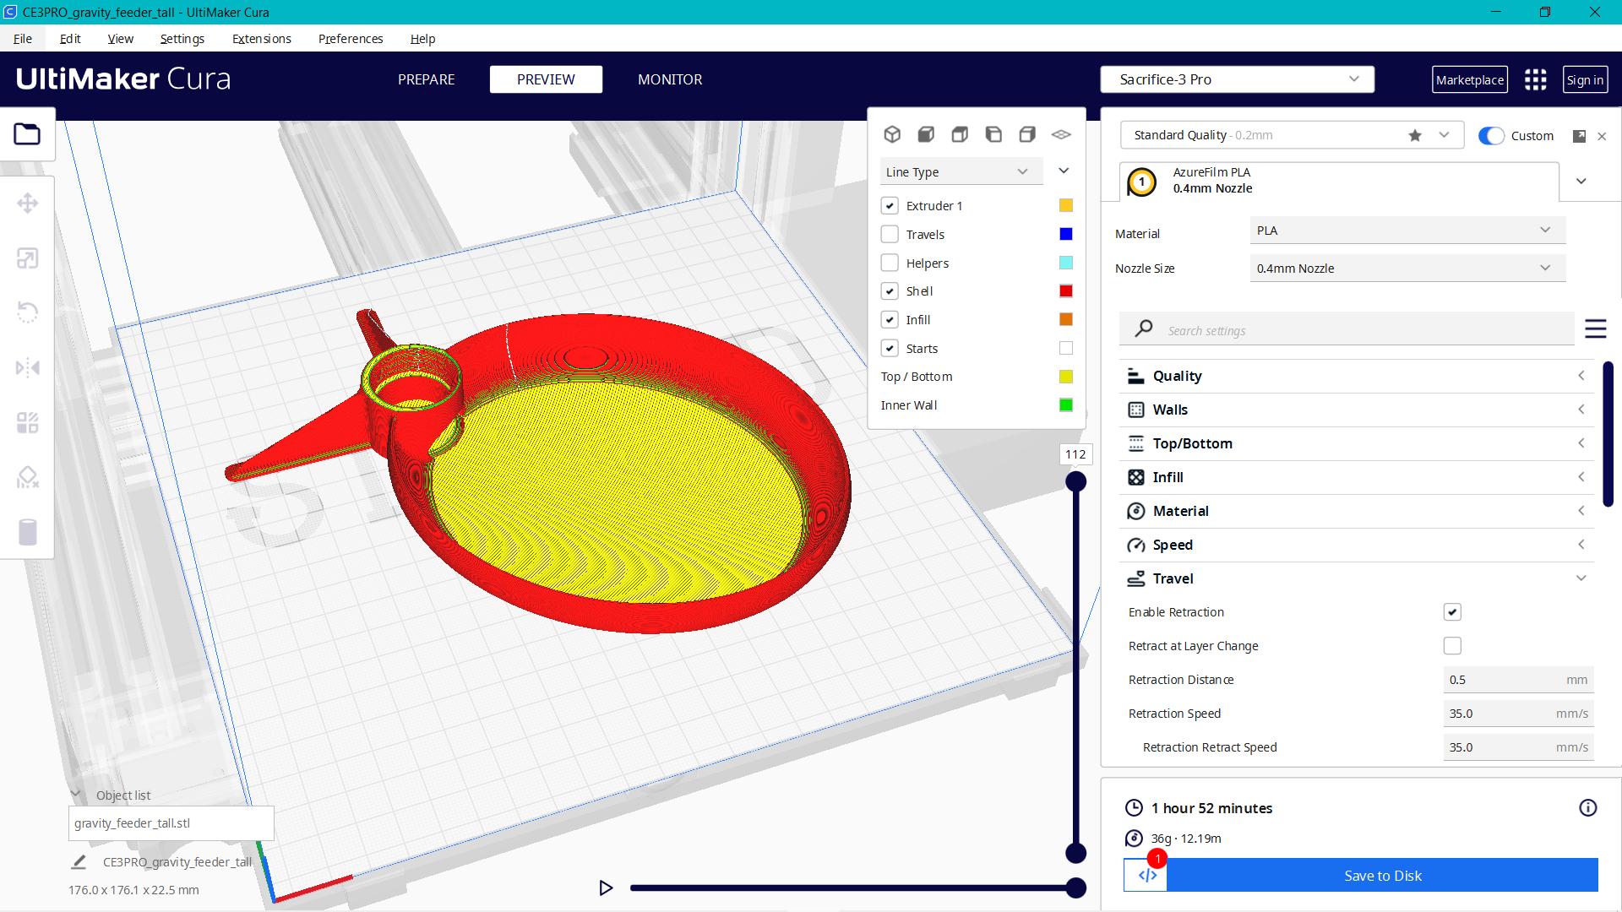The height and width of the screenshot is (912, 1622).
Task: Activate the Support Blocker tool
Action: coord(28,477)
